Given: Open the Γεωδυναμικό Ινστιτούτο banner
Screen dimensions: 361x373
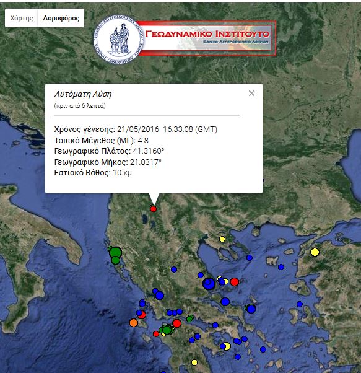Looking at the screenshot, I should pyautogui.click(x=207, y=38).
